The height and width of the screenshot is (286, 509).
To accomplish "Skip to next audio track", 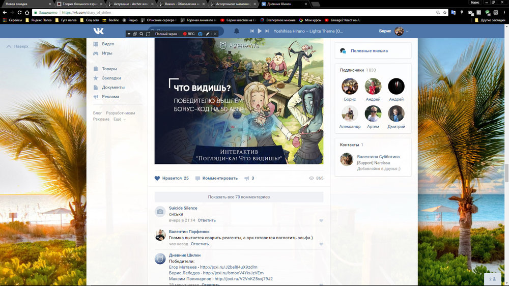I will tap(267, 31).
